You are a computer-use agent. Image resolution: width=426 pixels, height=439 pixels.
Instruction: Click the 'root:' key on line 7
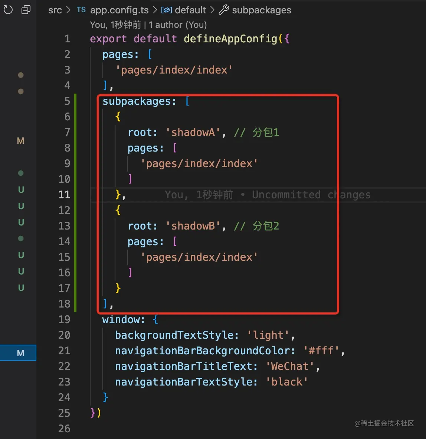142,133
